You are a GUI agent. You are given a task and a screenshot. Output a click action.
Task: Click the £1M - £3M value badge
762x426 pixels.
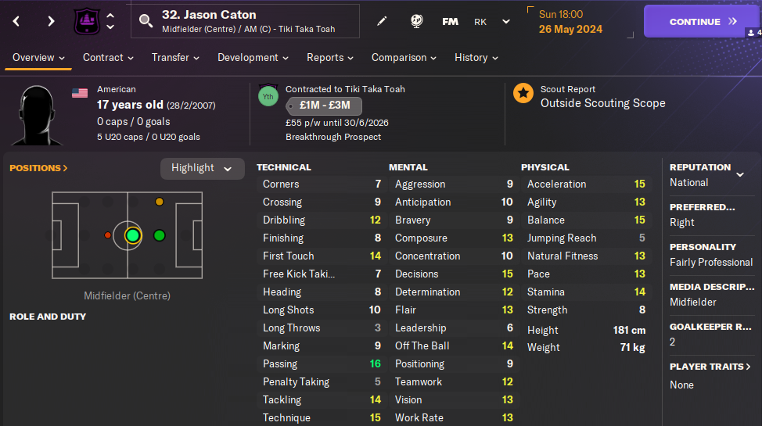(324, 105)
